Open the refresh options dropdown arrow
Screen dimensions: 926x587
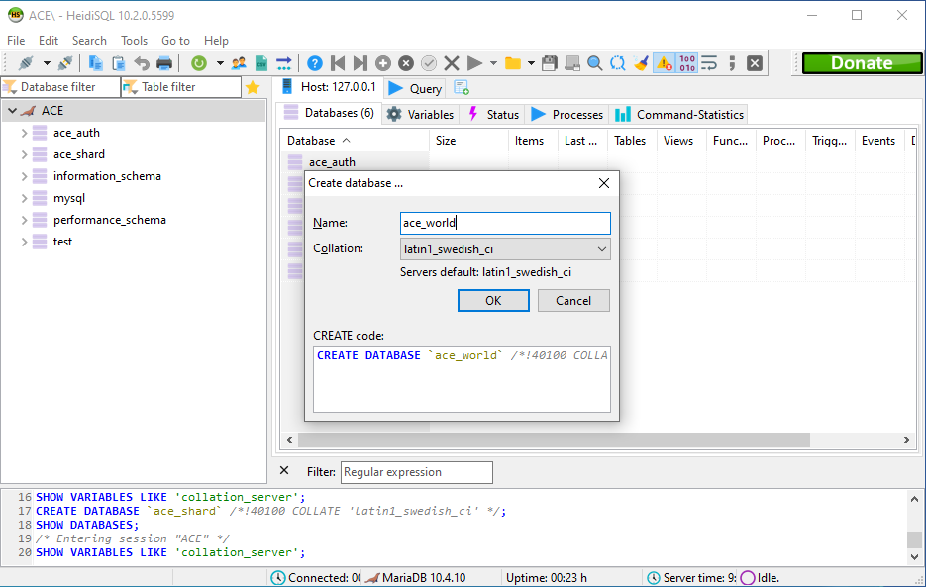220,63
